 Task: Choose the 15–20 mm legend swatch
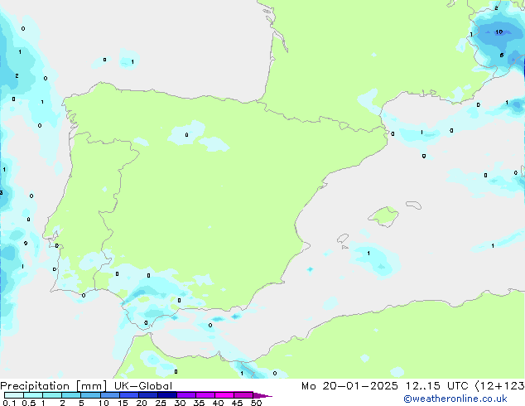pyautogui.click(x=128, y=395)
